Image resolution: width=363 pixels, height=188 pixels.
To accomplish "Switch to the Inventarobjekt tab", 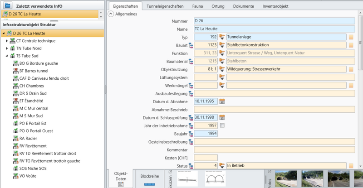I will pyautogui.click(x=275, y=6).
